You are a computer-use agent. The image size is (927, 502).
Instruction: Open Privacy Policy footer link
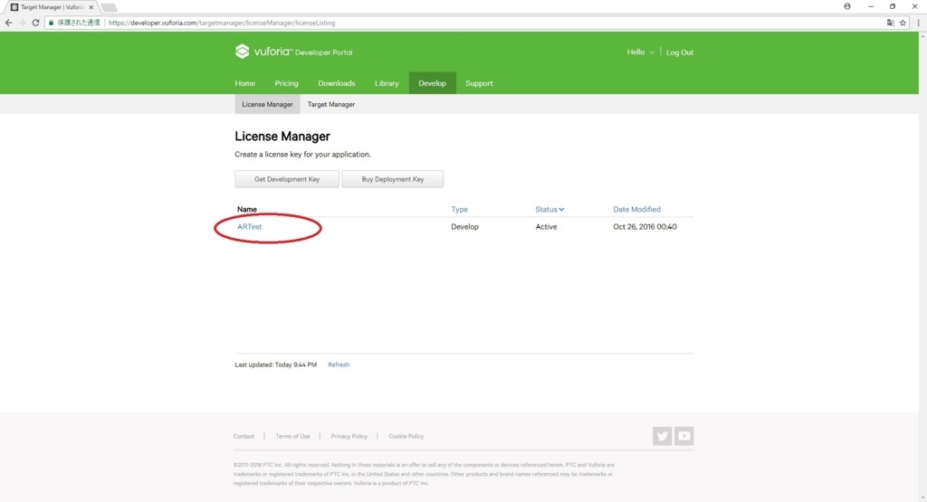(x=349, y=437)
